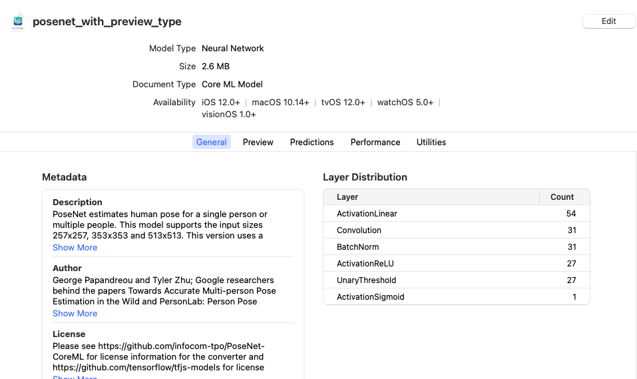Expand Description with its Show More link
637x379 pixels.
pos(75,247)
